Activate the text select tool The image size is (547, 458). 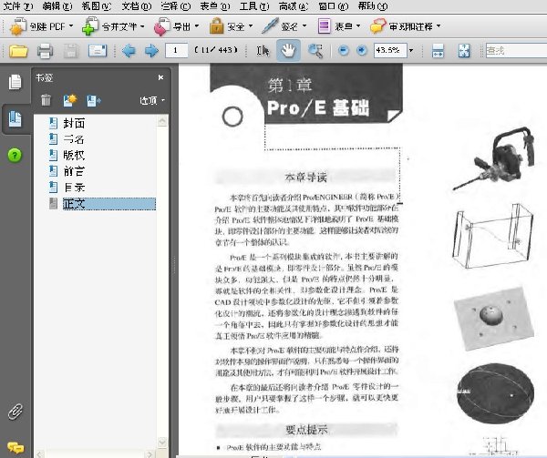click(x=263, y=51)
